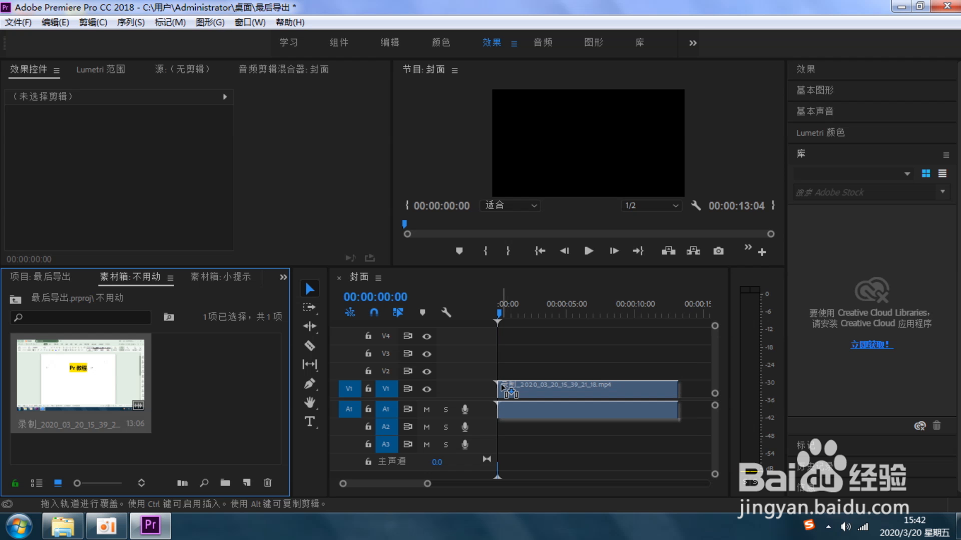Toggle V3 track output eye
This screenshot has width=961, height=540.
point(427,354)
